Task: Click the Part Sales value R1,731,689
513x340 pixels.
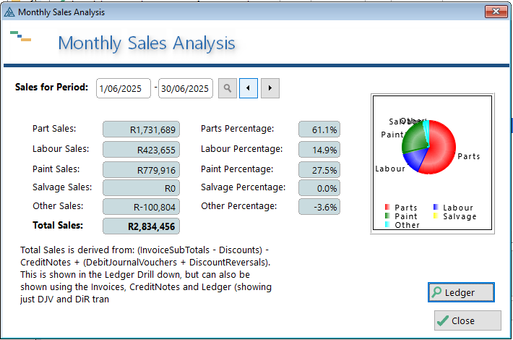Action: (141, 129)
